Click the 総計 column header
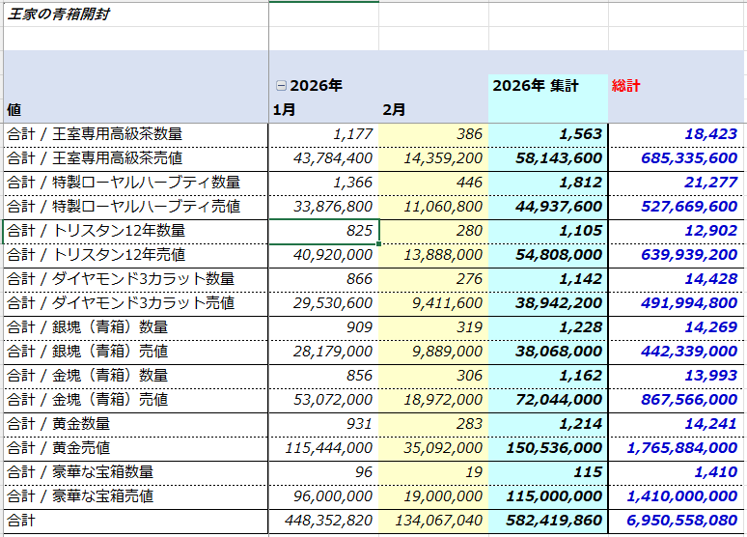Screen dimensions: 747x537 (626, 86)
